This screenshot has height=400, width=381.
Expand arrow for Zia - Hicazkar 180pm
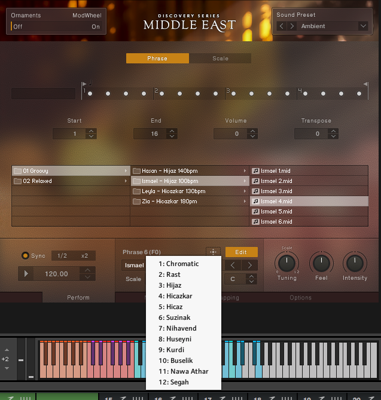245,201
